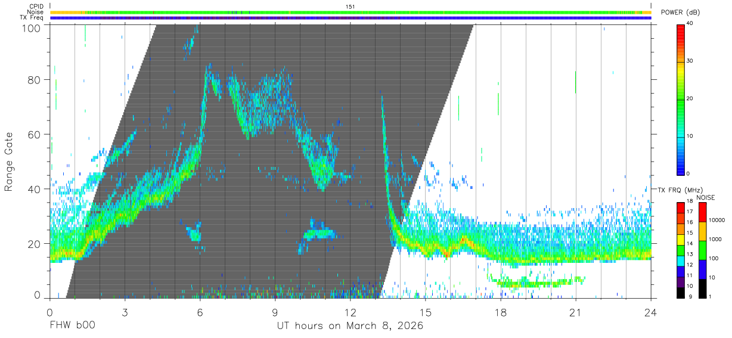Image resolution: width=732 pixels, height=338 pixels.
Task: Click the '60' Range Gate axis tick
Action: (35, 134)
